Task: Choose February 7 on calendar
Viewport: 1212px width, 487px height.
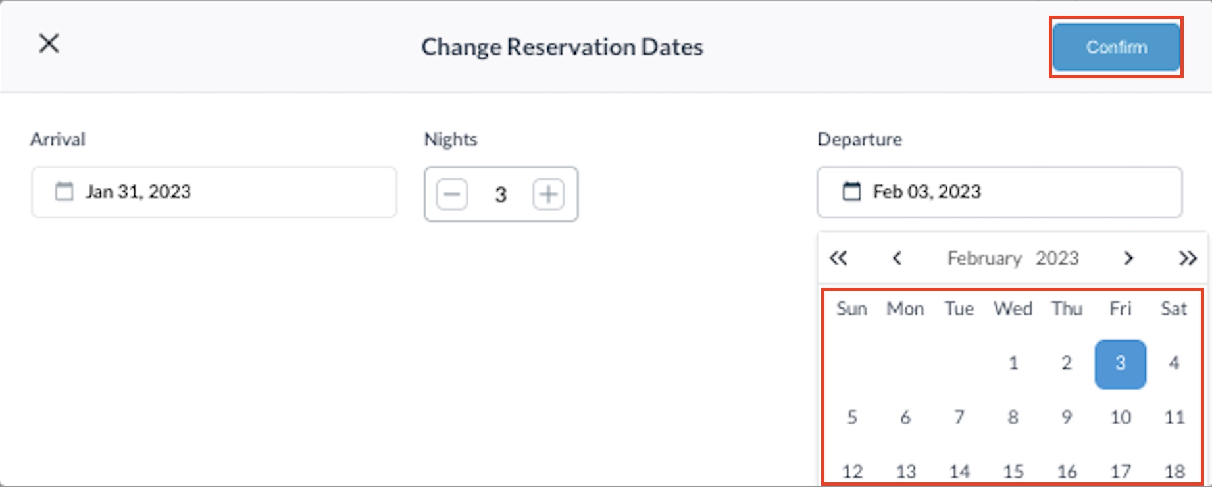Action: coord(959,417)
